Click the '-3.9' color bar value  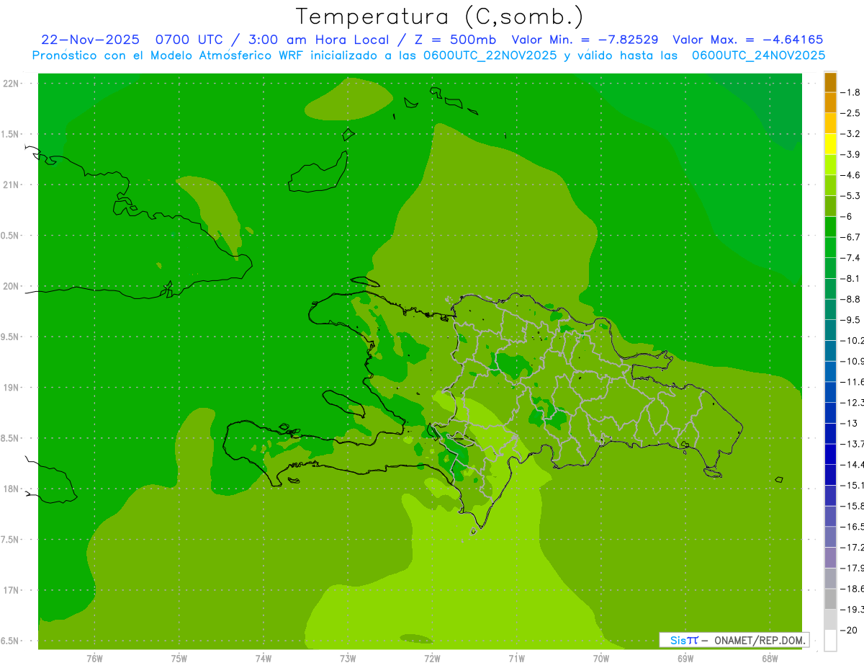pyautogui.click(x=851, y=154)
